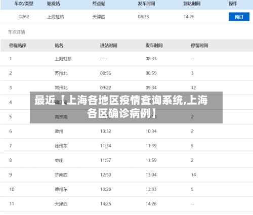Click departure time 10:34 for 滁州
This screenshot has height=215, width=253.
point(151,131)
